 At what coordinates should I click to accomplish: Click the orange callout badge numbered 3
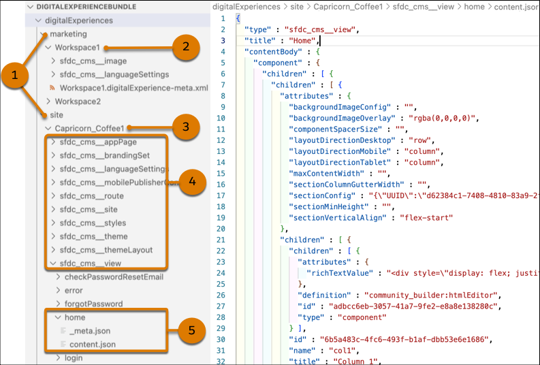pyautogui.click(x=185, y=127)
